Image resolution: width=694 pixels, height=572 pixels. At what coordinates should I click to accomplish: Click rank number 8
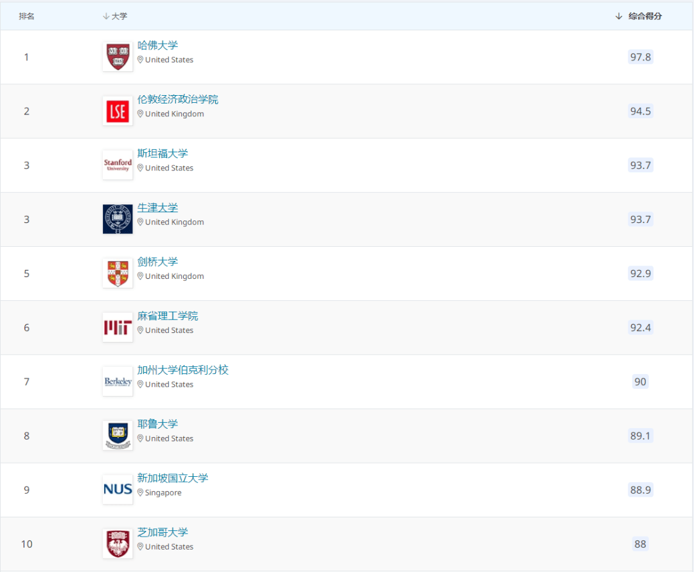coord(26,436)
